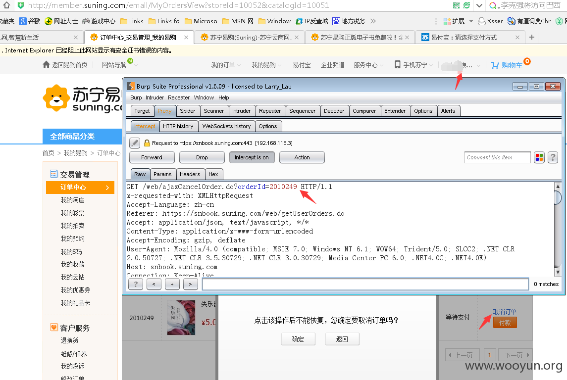This screenshot has height=380, width=567.
Task: Close the 易付宝 browser tab
Action: (x=517, y=37)
